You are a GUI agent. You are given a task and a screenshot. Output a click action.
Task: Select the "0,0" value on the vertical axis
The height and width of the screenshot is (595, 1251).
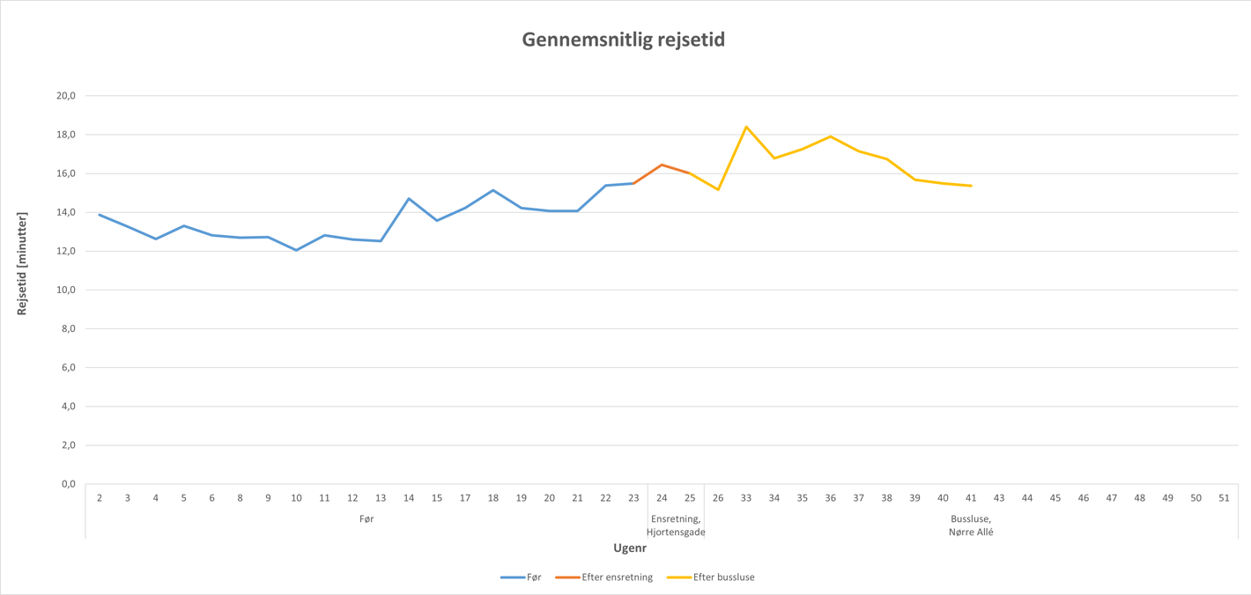68,484
